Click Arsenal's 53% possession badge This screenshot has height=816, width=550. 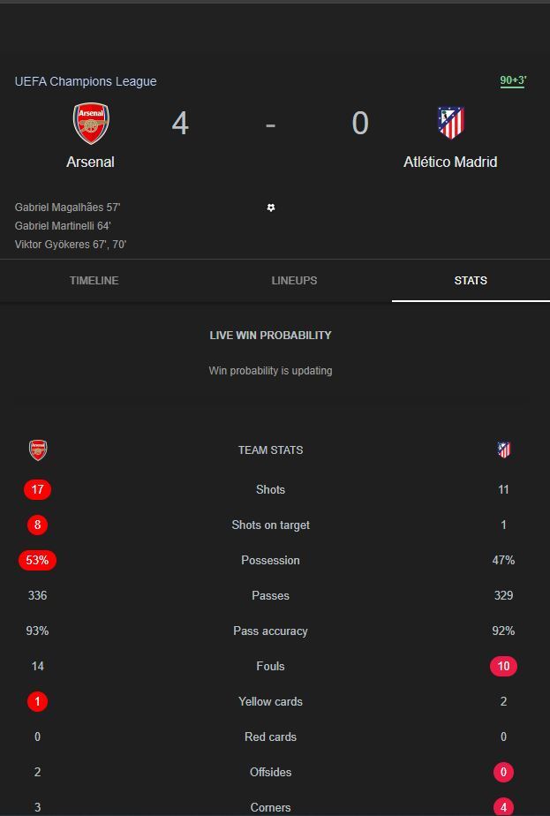coord(37,560)
